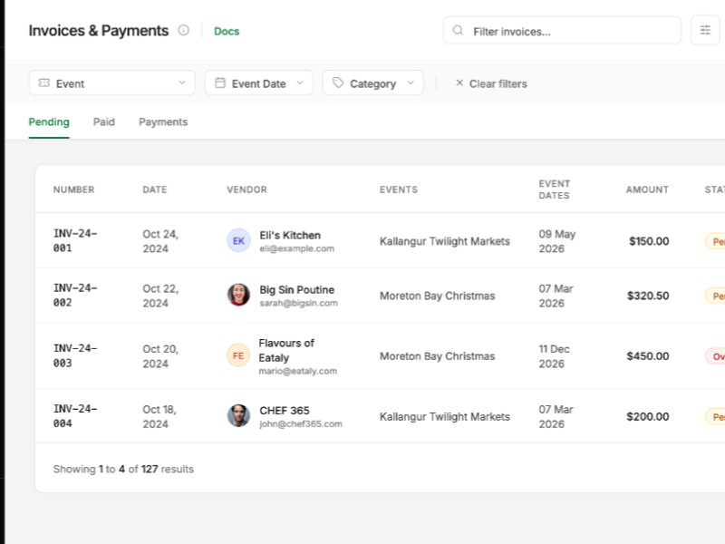Select Eli's Kitchen EK avatar badge
Image resolution: width=725 pixels, height=544 pixels.
[x=237, y=240]
